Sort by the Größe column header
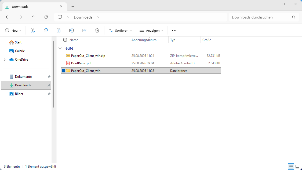This screenshot has height=170, width=302. pos(207,40)
